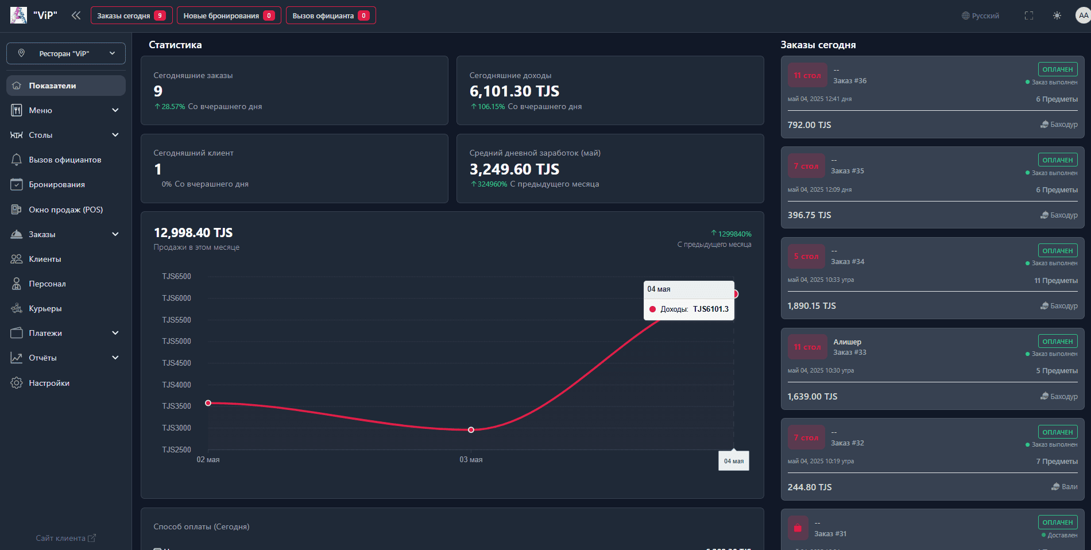The image size is (1091, 550).
Task: Expand the Заказы submenu chevron
Action: tap(115, 234)
